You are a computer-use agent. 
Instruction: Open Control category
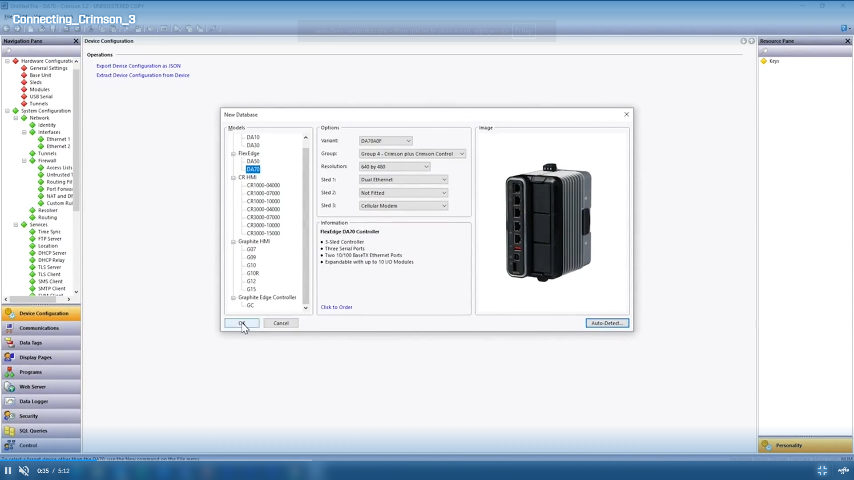coord(41,445)
